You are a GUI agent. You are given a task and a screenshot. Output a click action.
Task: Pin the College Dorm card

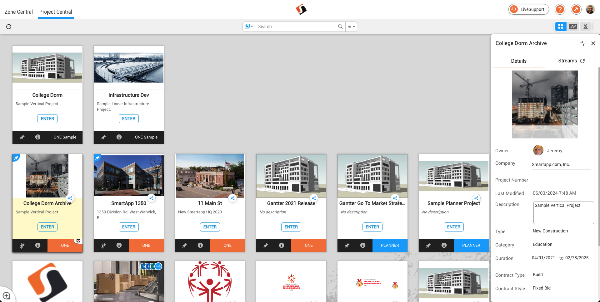[22, 137]
